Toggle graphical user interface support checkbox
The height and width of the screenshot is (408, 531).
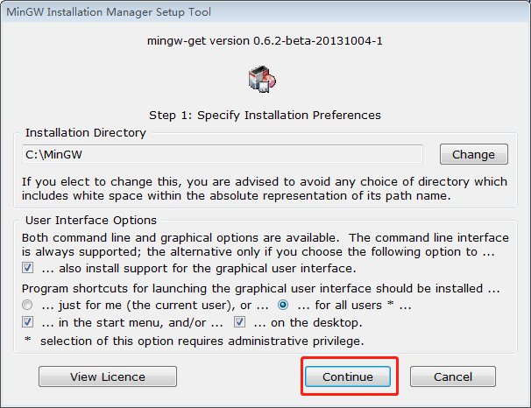tap(28, 268)
